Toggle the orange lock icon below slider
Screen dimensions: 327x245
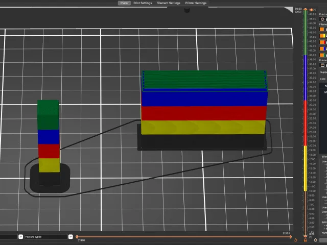coord(306,240)
